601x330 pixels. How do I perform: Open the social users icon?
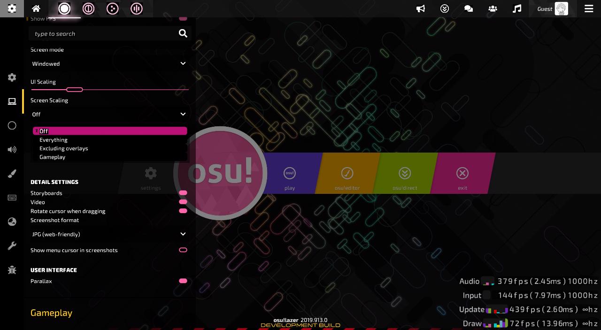click(x=493, y=8)
